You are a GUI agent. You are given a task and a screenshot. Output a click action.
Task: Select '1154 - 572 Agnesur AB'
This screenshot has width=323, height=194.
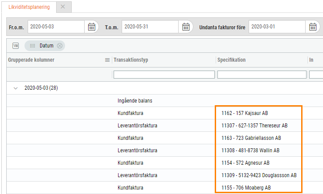tap(245, 163)
